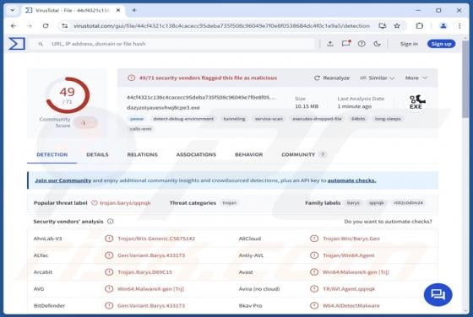The image size is (473, 317).
Task: Switch to the Associations tab
Action: click(196, 154)
